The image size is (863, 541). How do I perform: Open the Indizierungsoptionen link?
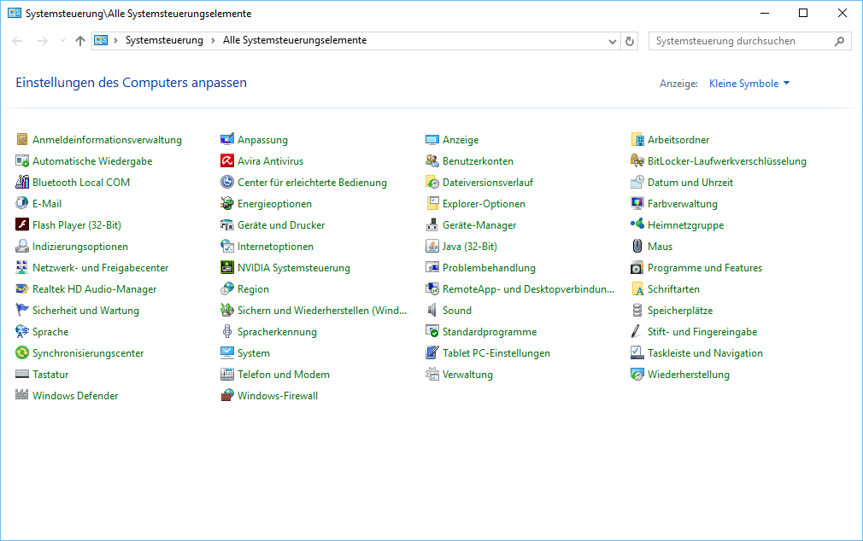tap(79, 247)
